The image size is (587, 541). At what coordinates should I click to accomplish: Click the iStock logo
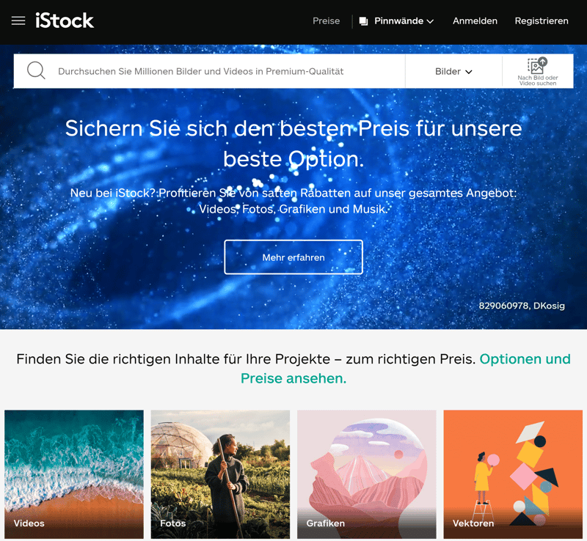pos(65,21)
